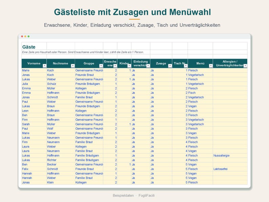This screenshot has width=269, height=202.
Task: Select the 'Fisch' menu cell
Action: 200,93
